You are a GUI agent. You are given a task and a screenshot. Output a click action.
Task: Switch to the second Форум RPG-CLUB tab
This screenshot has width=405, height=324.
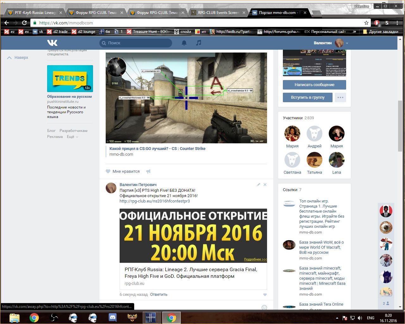(156, 13)
